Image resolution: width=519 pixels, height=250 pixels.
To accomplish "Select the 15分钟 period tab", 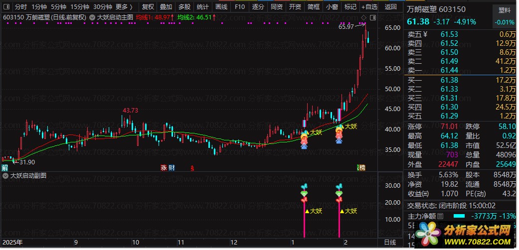I will tap(80, 6).
